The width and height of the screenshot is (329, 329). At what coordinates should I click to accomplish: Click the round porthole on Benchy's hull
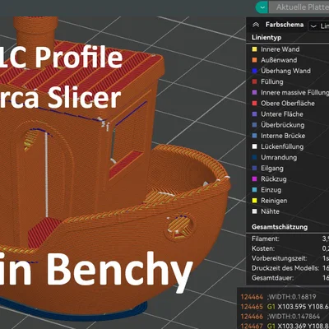click(x=180, y=226)
